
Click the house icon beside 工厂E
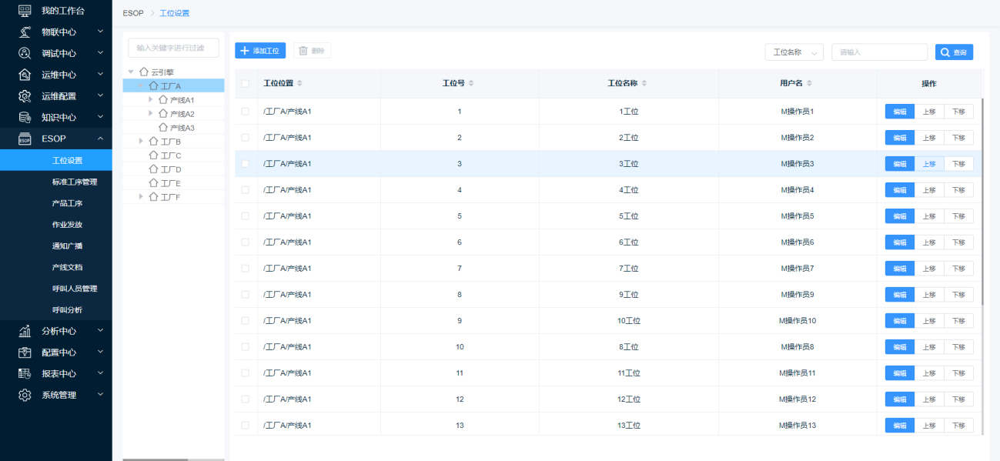pos(153,182)
